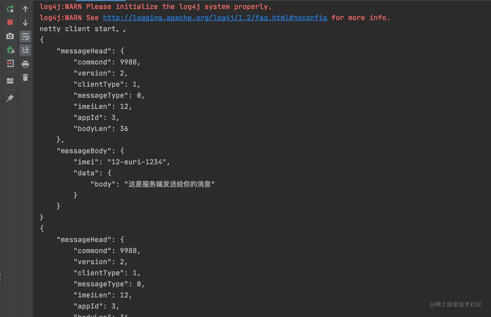
Task: Click the Restore Layout icon
Action: tap(10, 81)
